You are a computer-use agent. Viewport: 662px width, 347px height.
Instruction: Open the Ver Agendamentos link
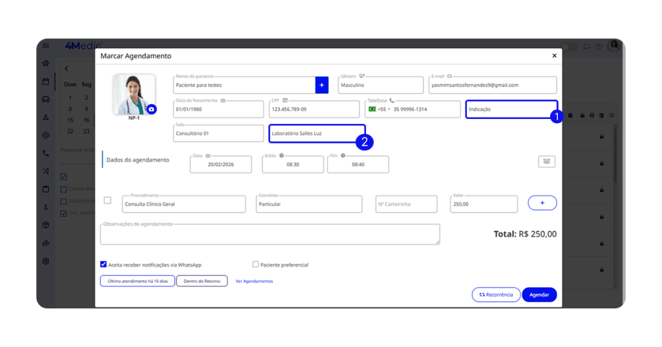(254, 281)
